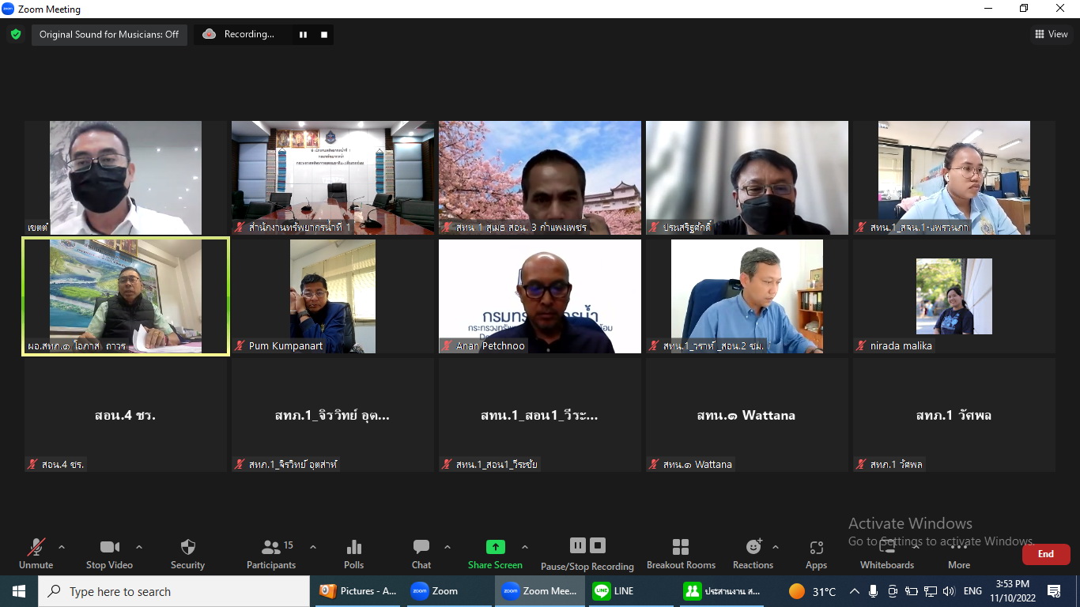Expand video options arrow next to Stop Video
This screenshot has height=607, width=1080.
139,547
